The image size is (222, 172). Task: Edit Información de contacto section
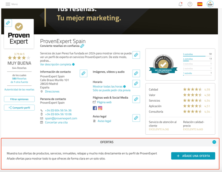(83, 73)
